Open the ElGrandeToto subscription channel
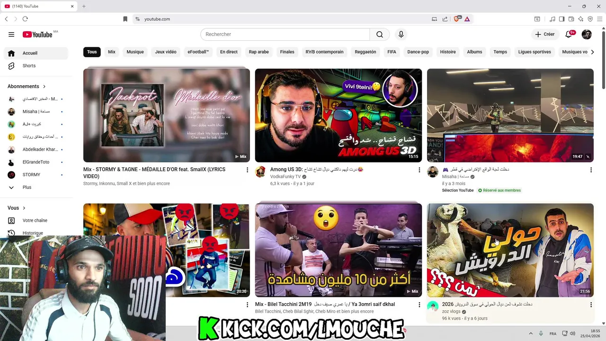Screen dimensions: 606x341 pos(36,162)
